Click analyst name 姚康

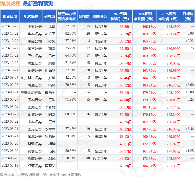pyautogui.click(x=52, y=63)
